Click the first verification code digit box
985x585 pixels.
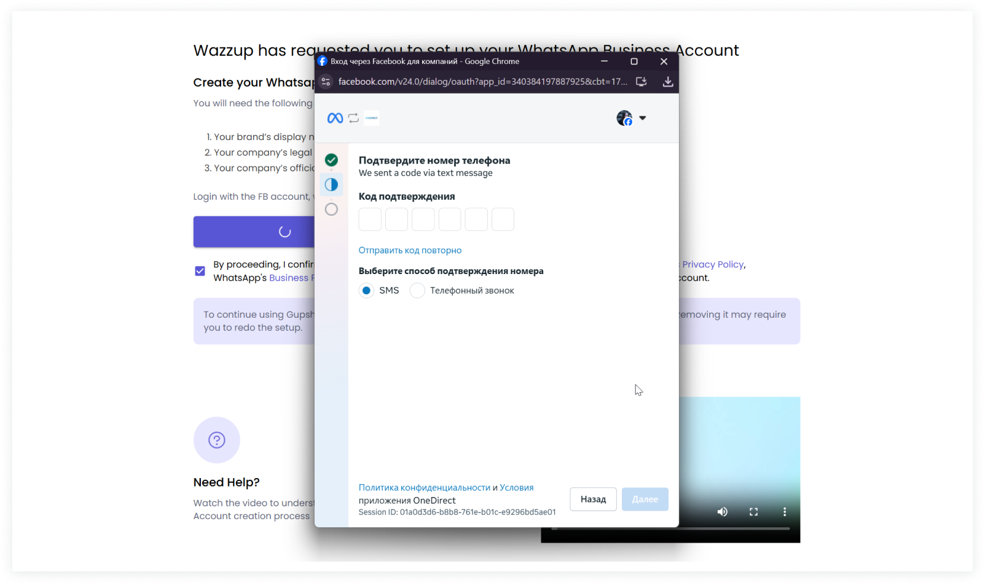[370, 219]
